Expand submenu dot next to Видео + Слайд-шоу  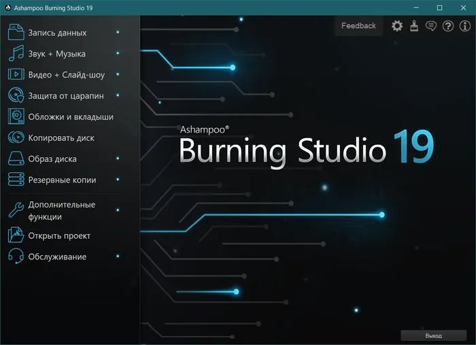(118, 74)
